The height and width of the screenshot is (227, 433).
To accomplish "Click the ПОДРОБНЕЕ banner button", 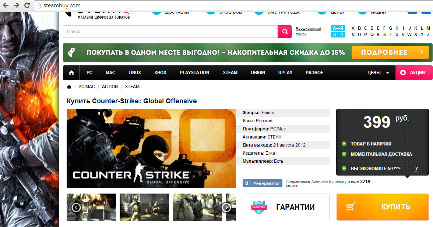I will (x=390, y=52).
